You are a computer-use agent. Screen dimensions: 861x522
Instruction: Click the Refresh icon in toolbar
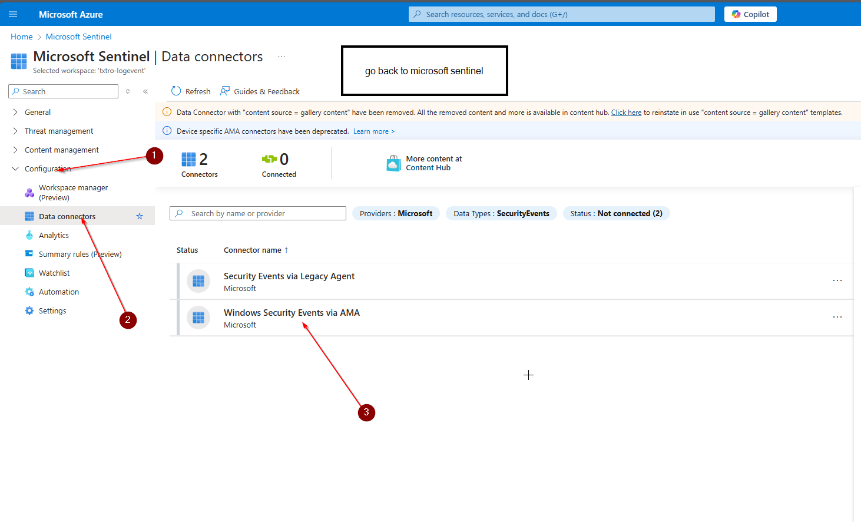click(x=176, y=91)
